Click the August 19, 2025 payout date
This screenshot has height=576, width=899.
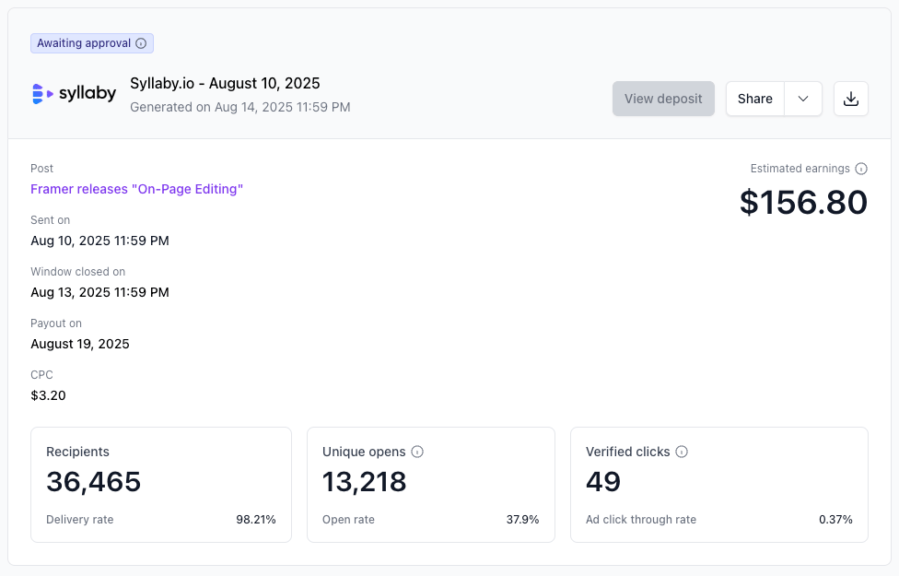click(x=80, y=345)
